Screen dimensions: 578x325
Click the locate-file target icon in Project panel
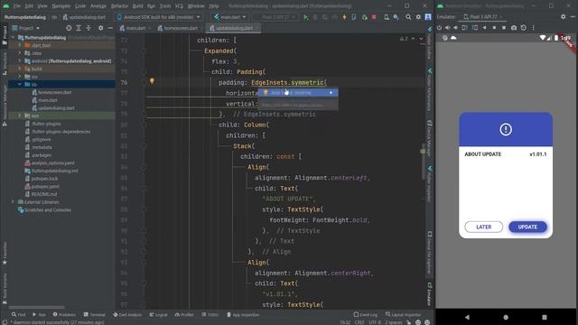pyautogui.click(x=69, y=28)
